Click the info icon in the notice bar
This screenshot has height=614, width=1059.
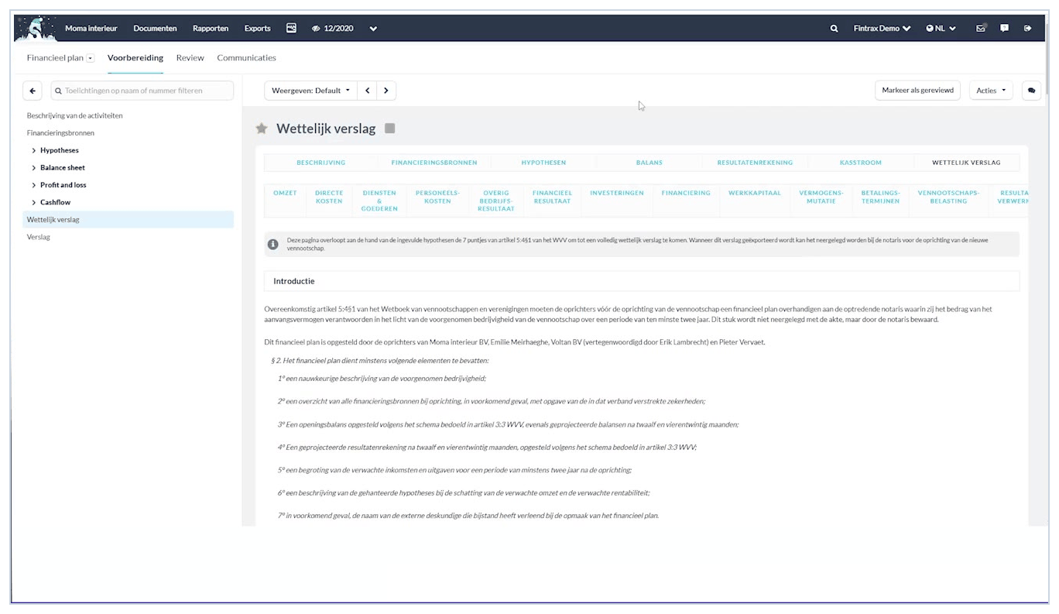(x=272, y=244)
